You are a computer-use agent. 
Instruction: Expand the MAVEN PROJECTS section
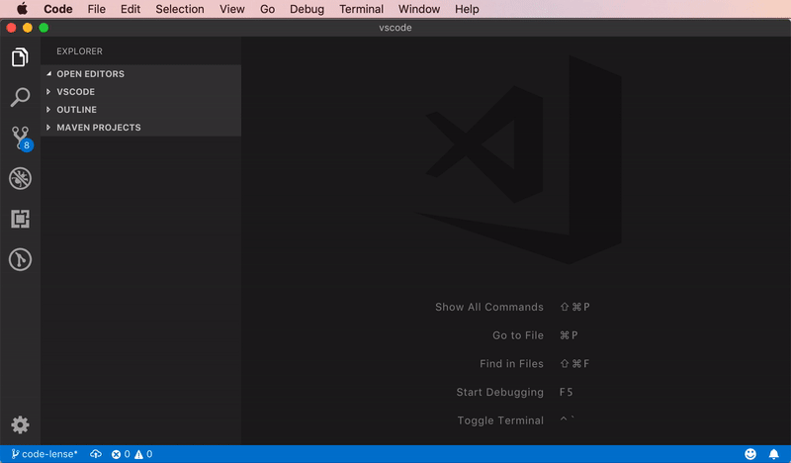(140, 128)
